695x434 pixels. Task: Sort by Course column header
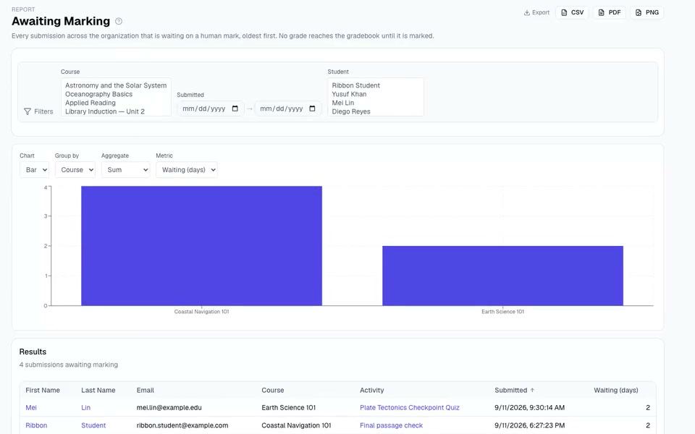click(x=273, y=390)
